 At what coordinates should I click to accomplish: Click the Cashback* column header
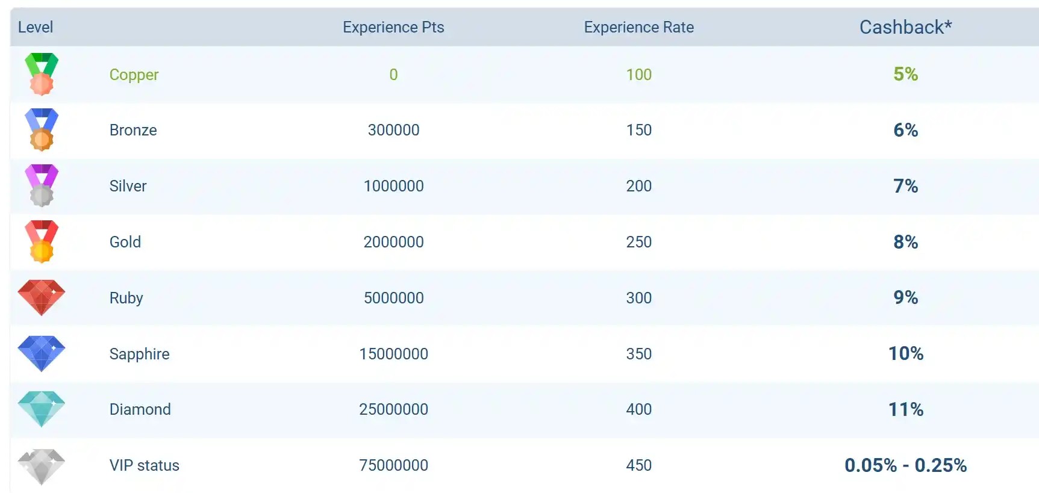click(905, 27)
